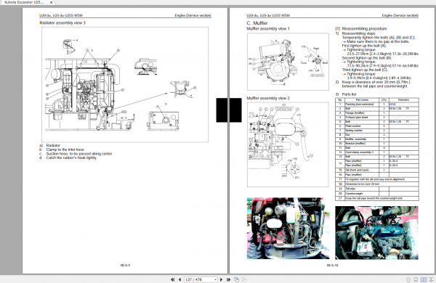Switch to continuous page view
436x283 pixels.
416,279
